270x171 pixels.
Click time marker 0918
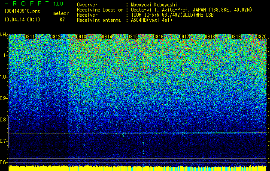pos(210,37)
